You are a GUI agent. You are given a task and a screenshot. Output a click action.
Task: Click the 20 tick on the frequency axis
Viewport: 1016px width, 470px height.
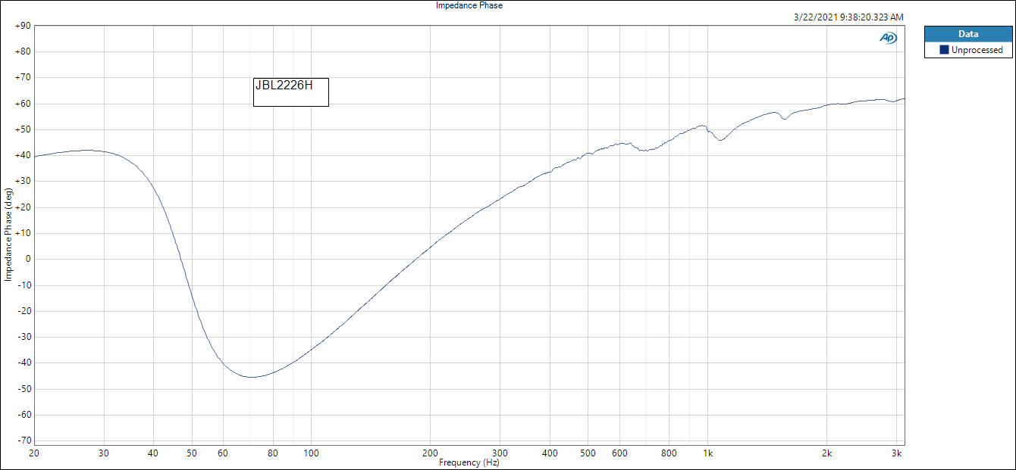tap(34, 453)
